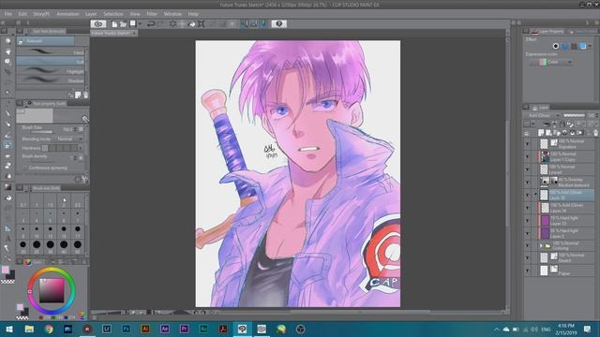Image resolution: width=600 pixels, height=337 pixels.
Task: Select the Airbrush tool in toolbox
Action: [7, 145]
